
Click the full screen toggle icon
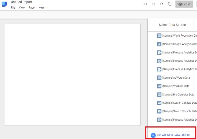[154, 4]
